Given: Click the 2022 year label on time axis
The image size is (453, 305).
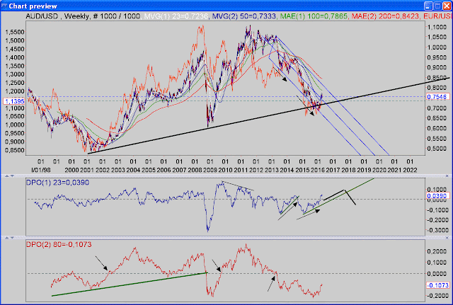Looking at the screenshot, I should point(410,170).
